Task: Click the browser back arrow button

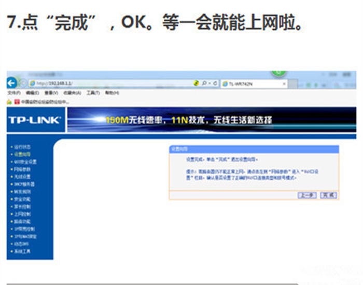Action: 11,83
